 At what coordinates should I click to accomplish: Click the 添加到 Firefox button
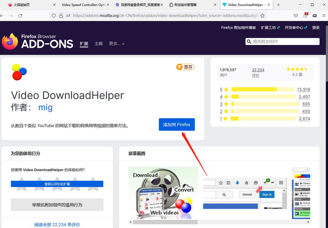click(x=177, y=125)
